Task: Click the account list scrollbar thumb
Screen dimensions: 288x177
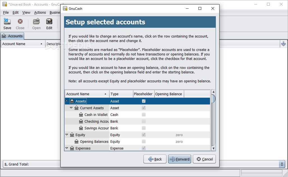Action: [213, 99]
